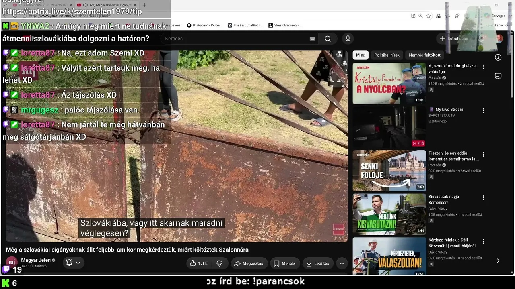
Task: Click the YouTube search magnifier button
Action: pyautogui.click(x=328, y=39)
